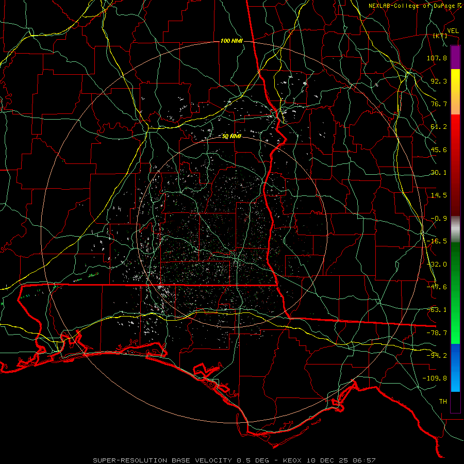The width and height of the screenshot is (464, 464).
Task: Click the 45.6 legend value
Action: pos(439,150)
